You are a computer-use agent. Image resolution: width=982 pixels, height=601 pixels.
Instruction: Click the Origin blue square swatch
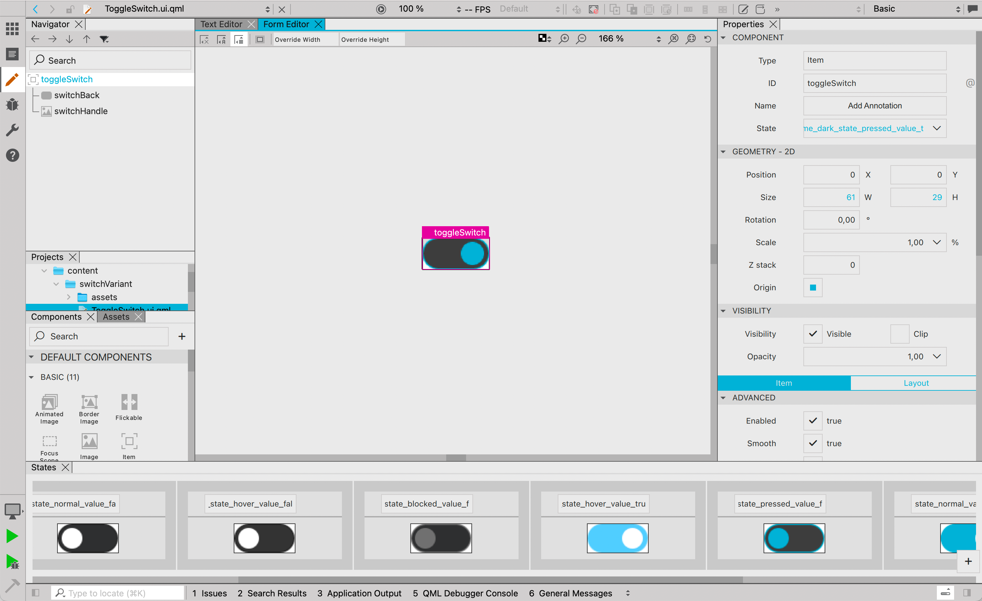tap(813, 288)
